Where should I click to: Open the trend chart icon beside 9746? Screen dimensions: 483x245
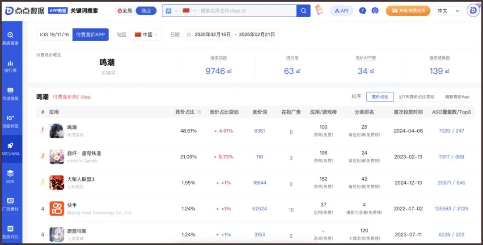[229, 72]
